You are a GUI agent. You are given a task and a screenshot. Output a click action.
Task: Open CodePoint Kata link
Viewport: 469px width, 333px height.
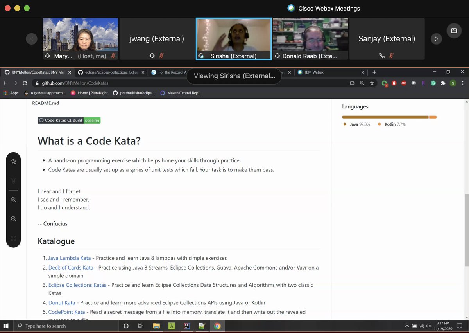(66, 312)
